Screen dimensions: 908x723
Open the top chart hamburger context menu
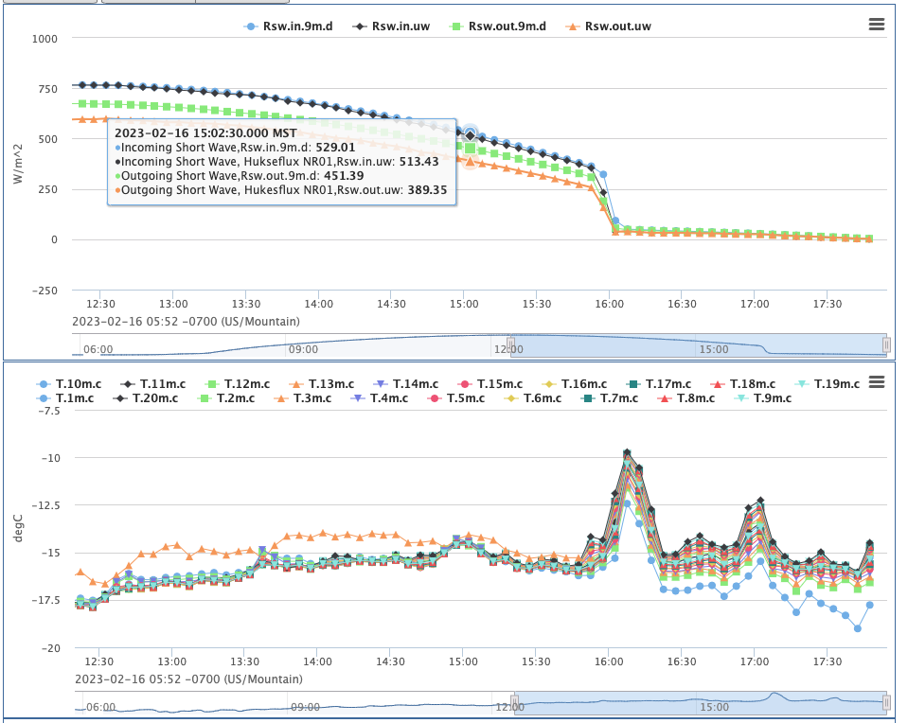point(876,26)
